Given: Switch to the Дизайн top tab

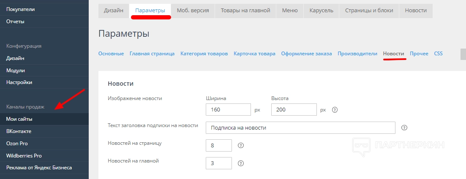Looking at the screenshot, I should [114, 11].
